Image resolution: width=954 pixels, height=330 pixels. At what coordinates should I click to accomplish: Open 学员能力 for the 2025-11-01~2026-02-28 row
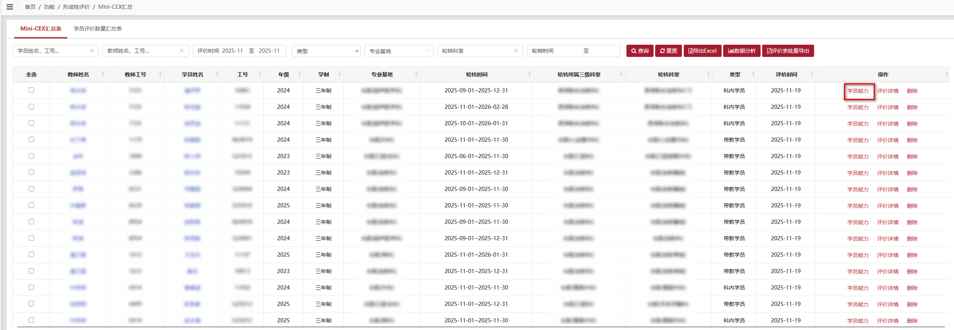(858, 107)
